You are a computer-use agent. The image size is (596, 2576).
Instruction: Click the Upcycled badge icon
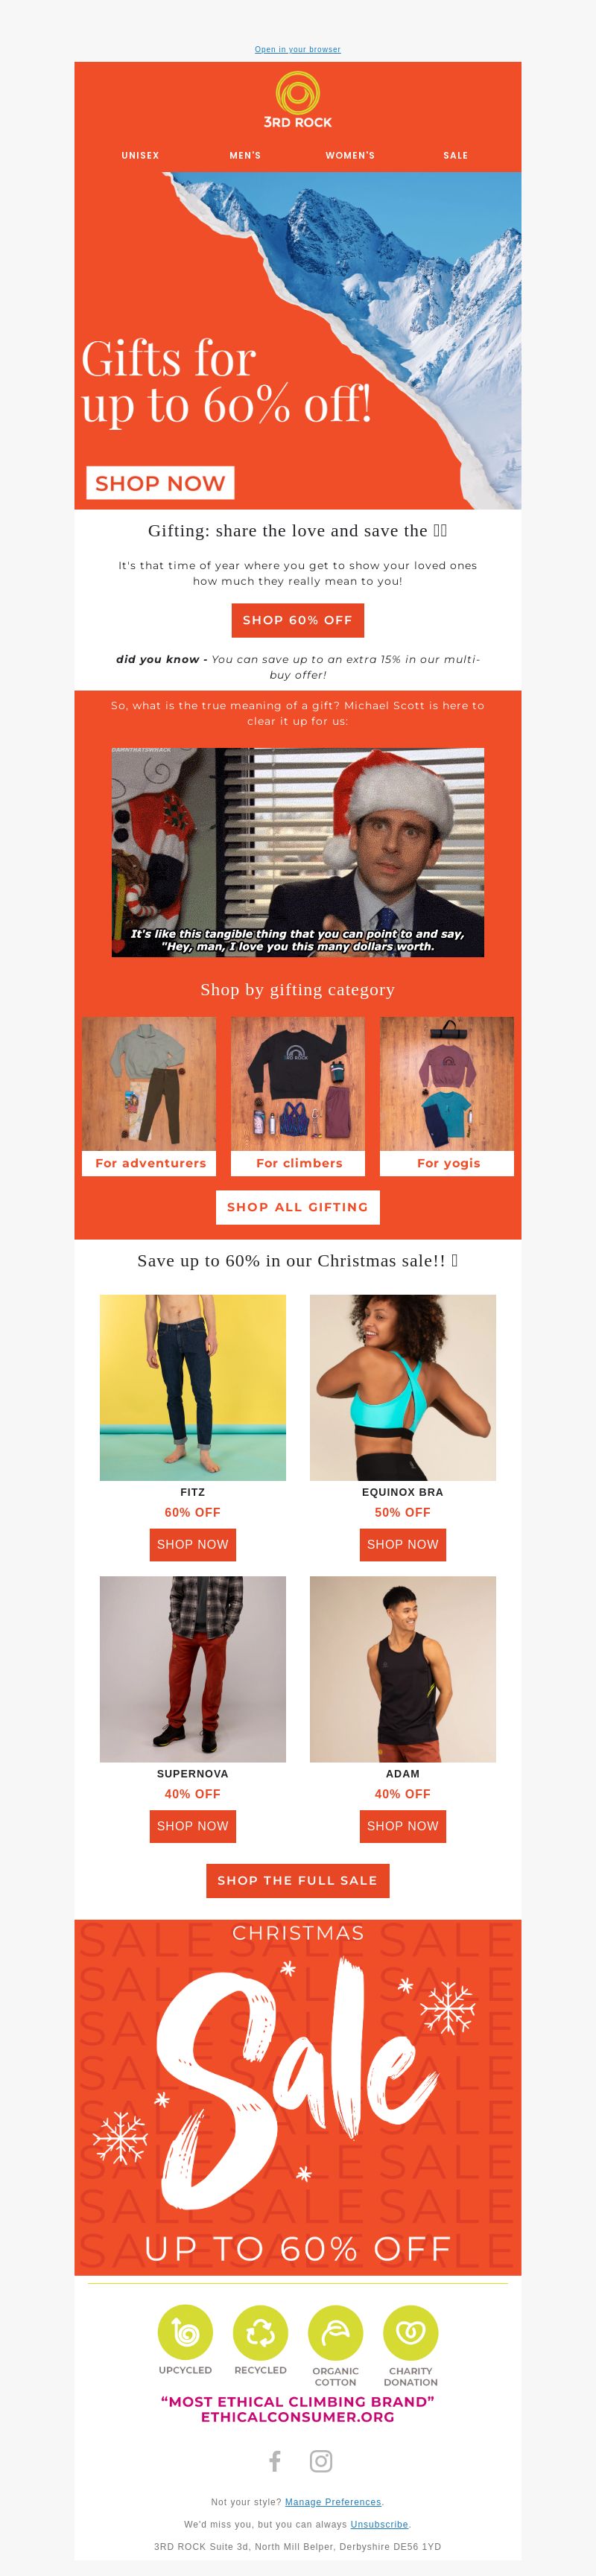tap(185, 2332)
